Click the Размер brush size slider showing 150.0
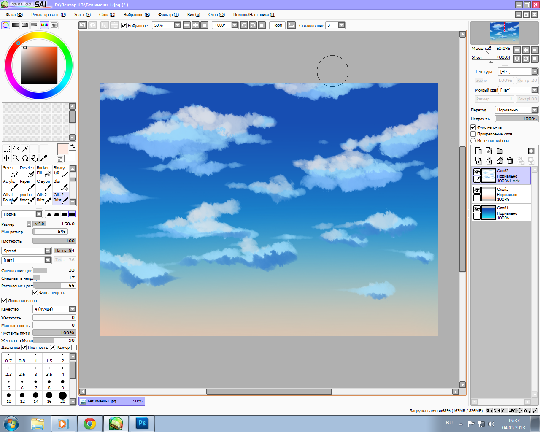540x432 pixels. 54,224
